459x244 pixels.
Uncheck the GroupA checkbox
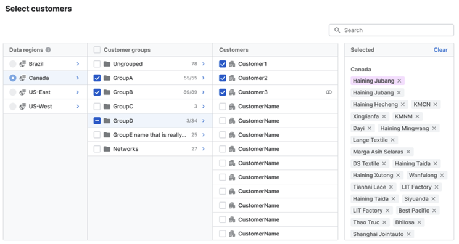coord(97,78)
